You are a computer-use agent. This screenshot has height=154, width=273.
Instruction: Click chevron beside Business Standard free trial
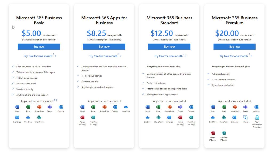[x=186, y=56]
